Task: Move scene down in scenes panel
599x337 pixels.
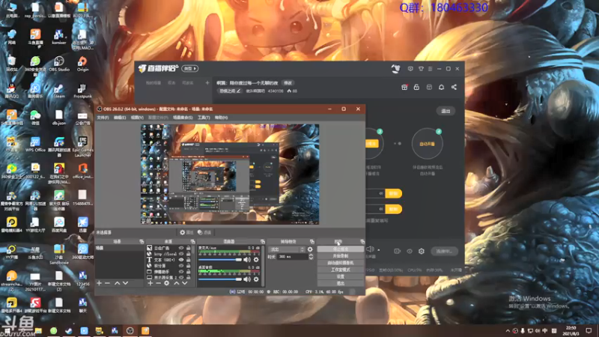Action: pos(125,283)
